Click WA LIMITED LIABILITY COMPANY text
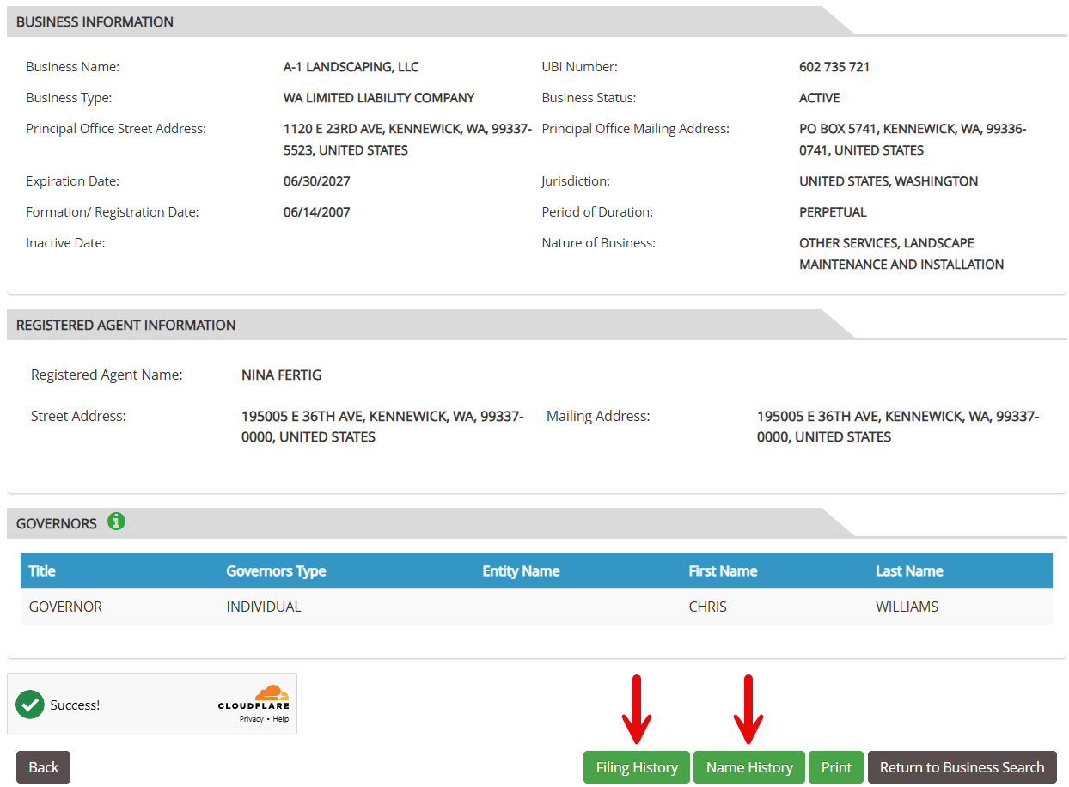Screen dimensions: 1069x787 point(379,98)
